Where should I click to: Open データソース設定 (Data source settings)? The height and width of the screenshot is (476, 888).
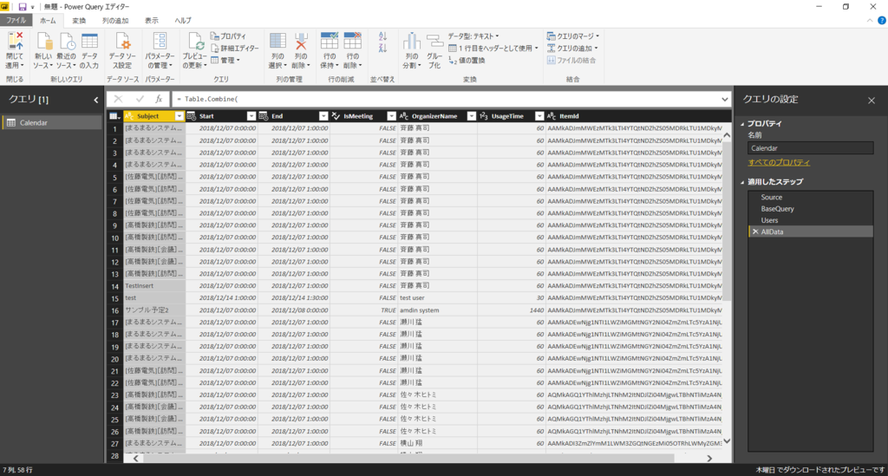tap(121, 51)
